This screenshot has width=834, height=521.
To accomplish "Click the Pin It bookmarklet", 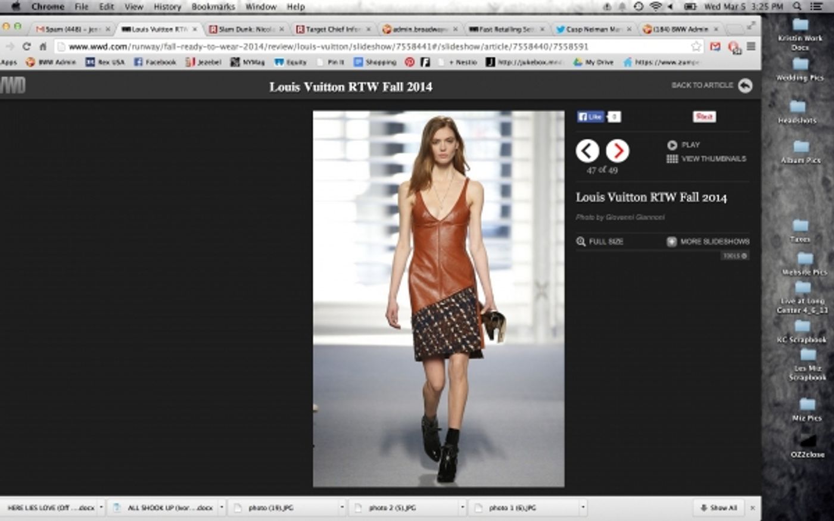I will coord(331,62).
